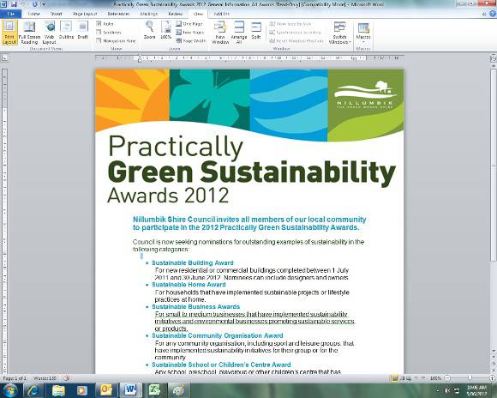Click Sustainable Home Award heading
Screen dimensions: 497x398
(x=189, y=285)
